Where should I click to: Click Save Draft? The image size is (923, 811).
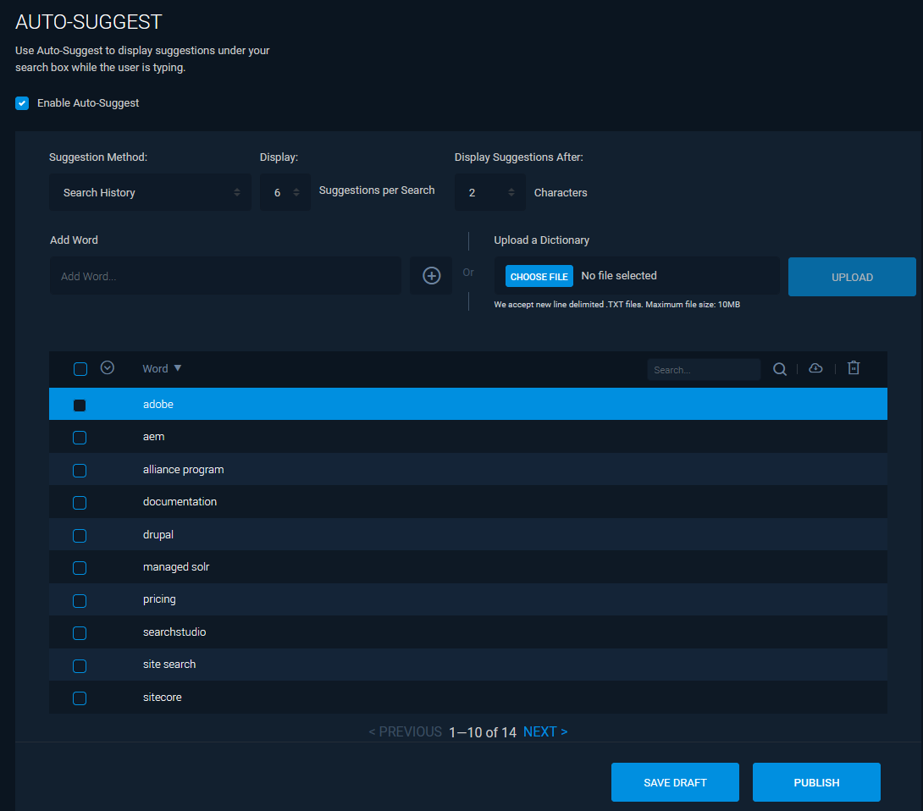coord(675,781)
